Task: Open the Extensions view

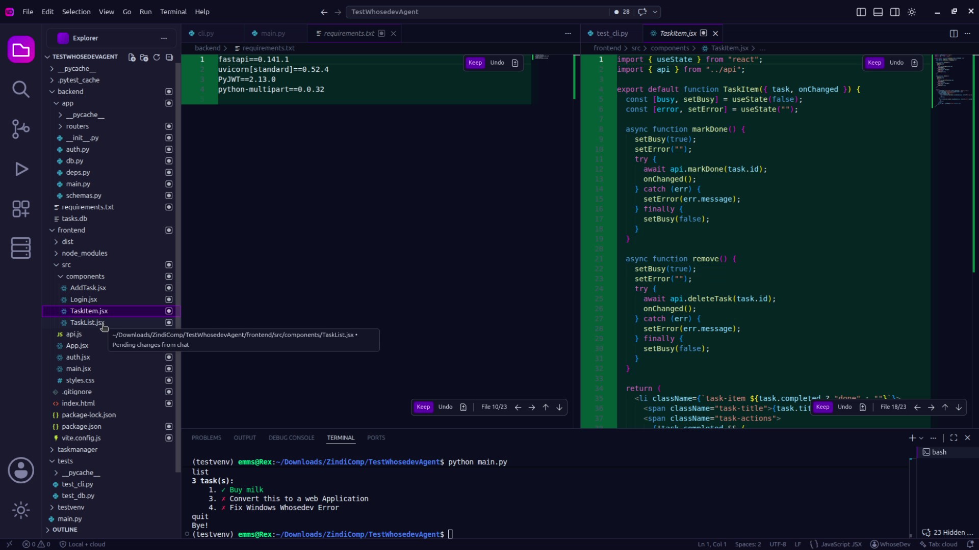Action: [x=21, y=209]
